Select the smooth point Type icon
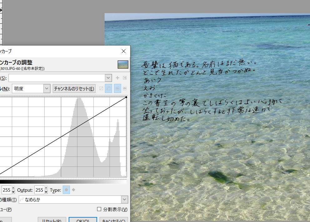 coord(66,190)
